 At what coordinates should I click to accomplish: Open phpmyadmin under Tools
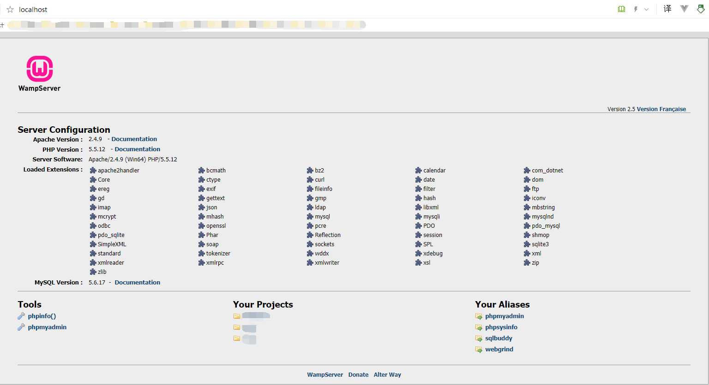click(x=47, y=327)
